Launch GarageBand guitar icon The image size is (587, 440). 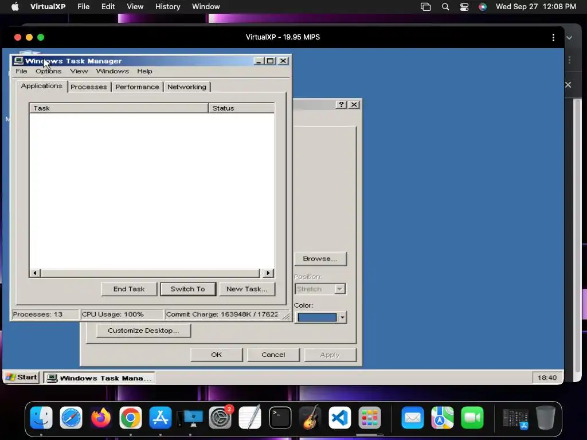tap(310, 418)
